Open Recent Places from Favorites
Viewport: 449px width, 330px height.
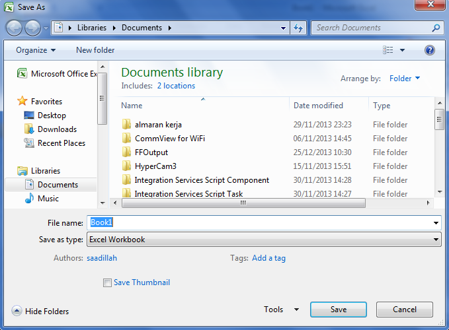tap(55, 143)
